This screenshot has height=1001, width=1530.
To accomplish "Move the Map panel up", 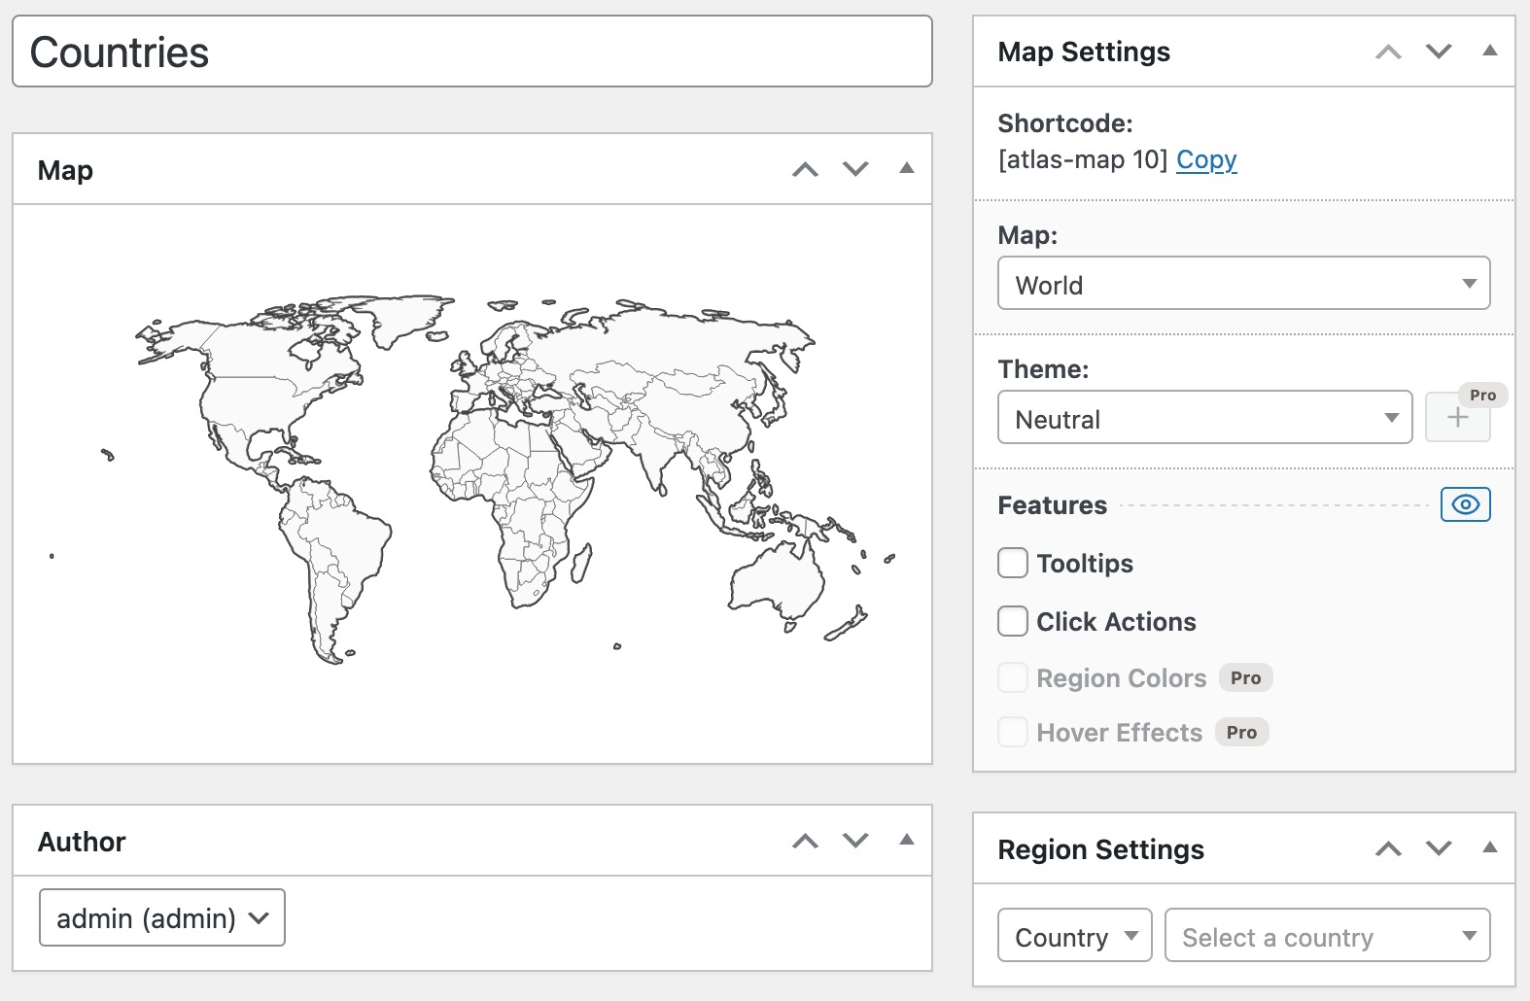I will click(805, 170).
